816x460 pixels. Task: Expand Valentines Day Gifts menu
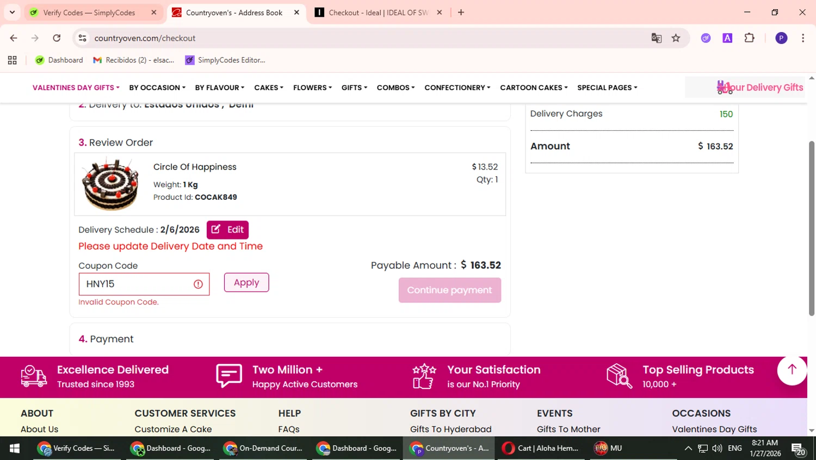[x=76, y=87]
